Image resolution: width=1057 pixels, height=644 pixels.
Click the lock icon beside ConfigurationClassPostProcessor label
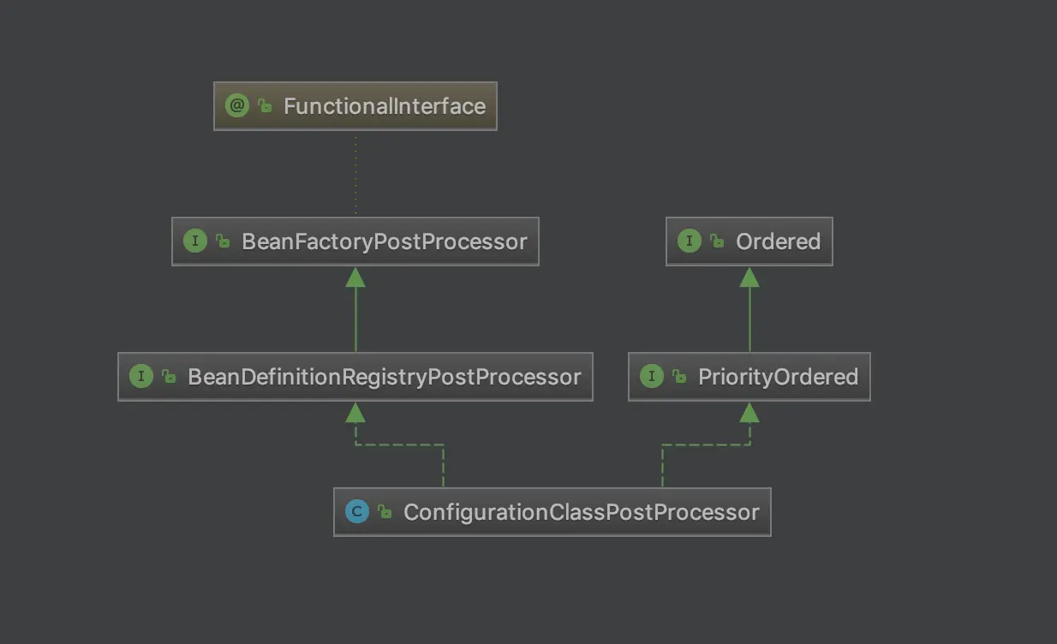385,512
